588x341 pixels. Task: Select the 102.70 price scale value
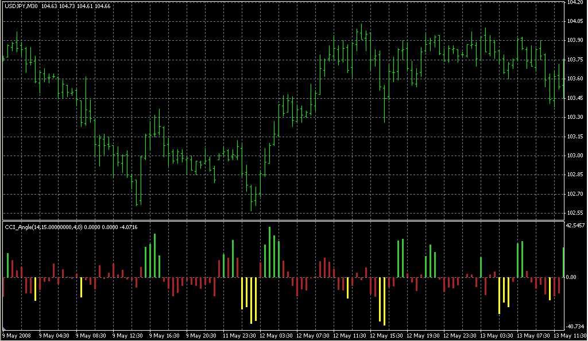[x=575, y=194]
